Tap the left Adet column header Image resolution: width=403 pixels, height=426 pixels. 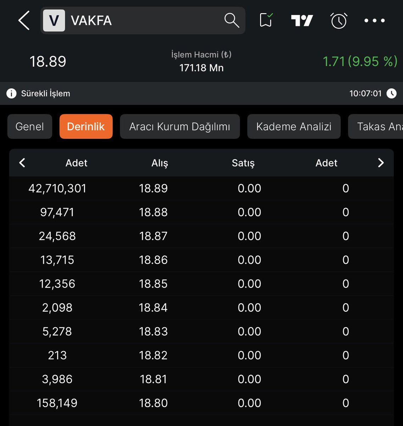pyautogui.click(x=76, y=163)
